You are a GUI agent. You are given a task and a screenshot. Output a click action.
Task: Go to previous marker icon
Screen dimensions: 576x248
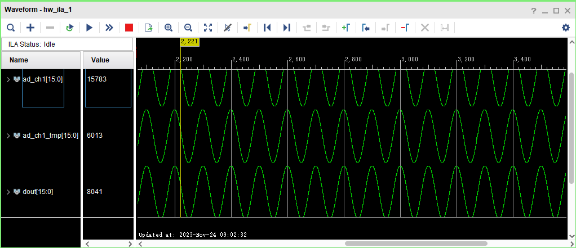(366, 28)
